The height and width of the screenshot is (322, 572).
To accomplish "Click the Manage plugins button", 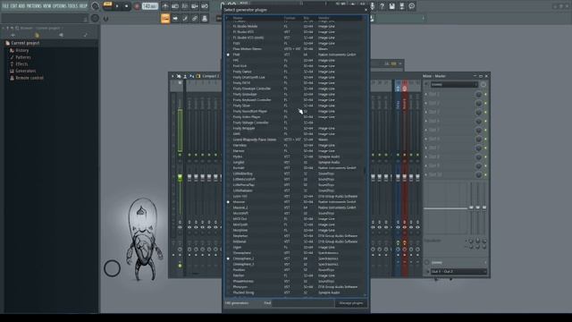I will click(x=351, y=303).
